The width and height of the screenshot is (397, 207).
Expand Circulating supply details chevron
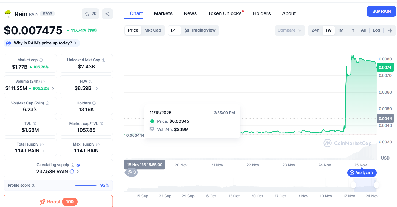pos(78,172)
